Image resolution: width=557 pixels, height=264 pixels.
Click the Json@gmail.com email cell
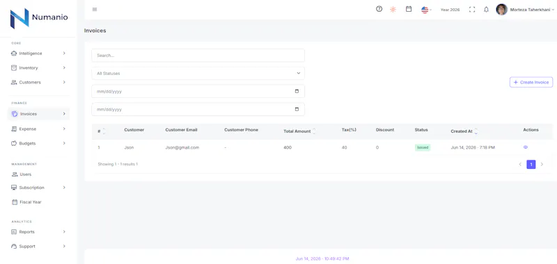(x=182, y=147)
